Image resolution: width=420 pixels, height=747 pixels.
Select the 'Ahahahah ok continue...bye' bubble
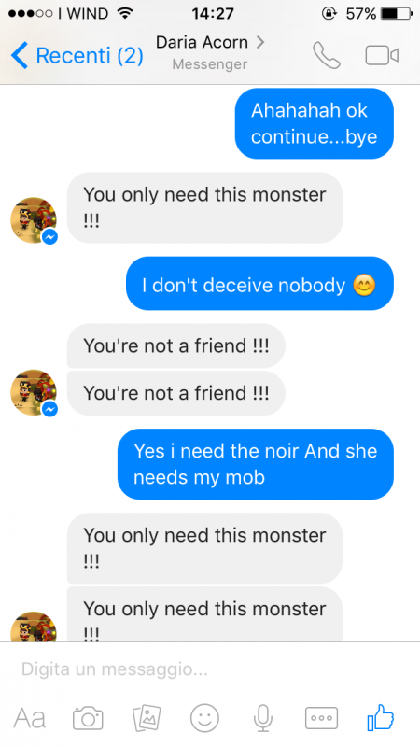(x=315, y=123)
